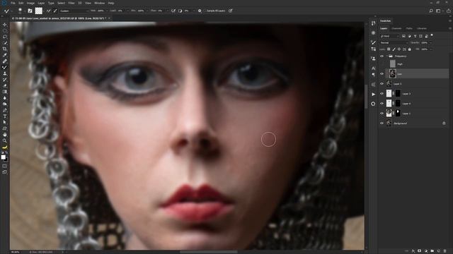Click the Background layer lock icon
The image size is (453, 254).
[x=444, y=123]
